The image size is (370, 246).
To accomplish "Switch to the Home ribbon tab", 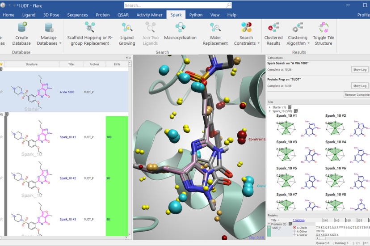I will 8,15.
